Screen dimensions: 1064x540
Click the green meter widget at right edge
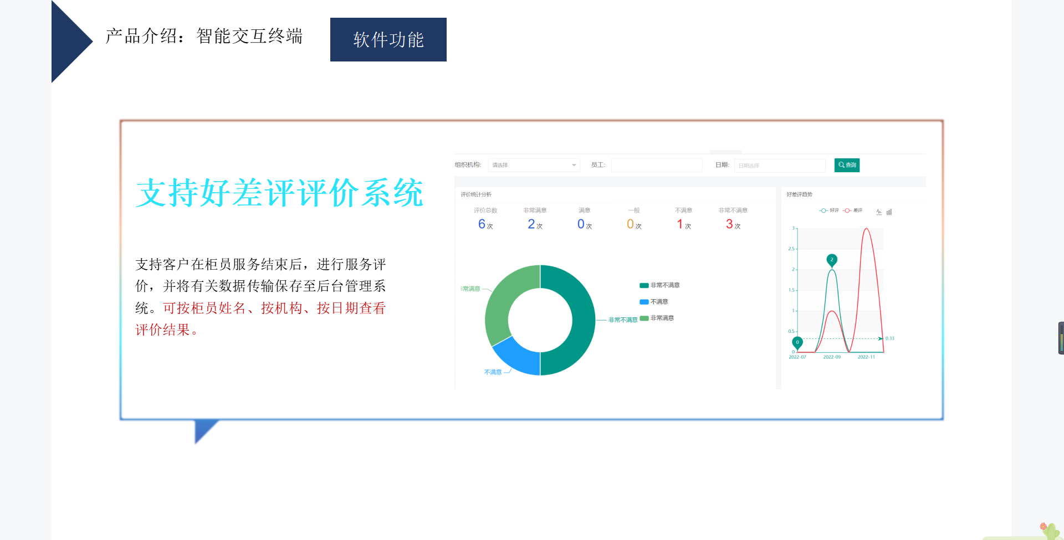1061,338
